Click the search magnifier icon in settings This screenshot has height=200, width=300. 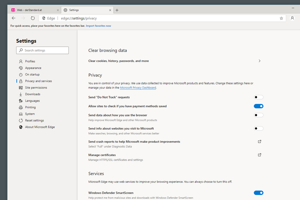[x=21, y=50]
